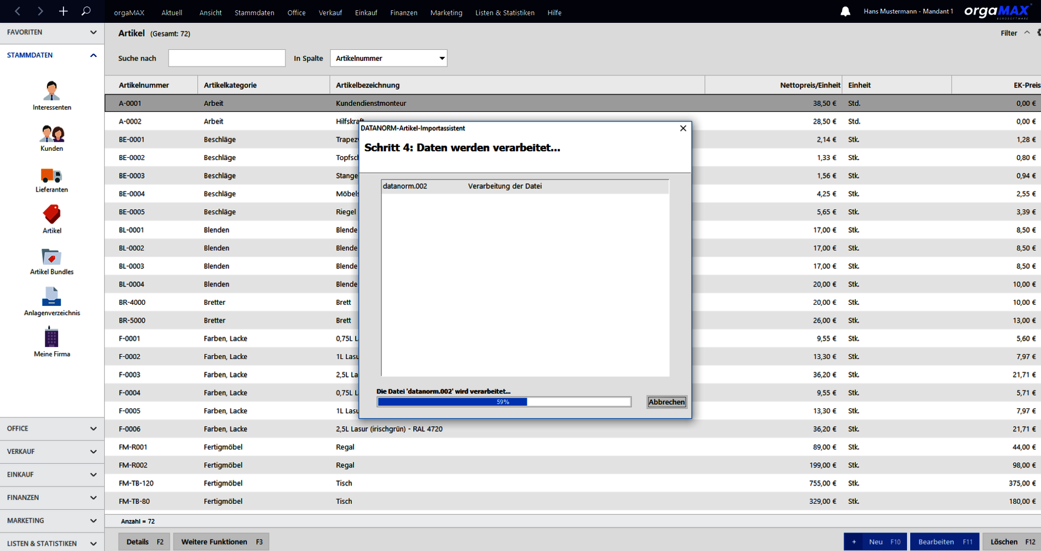Click the import progress bar

504,402
